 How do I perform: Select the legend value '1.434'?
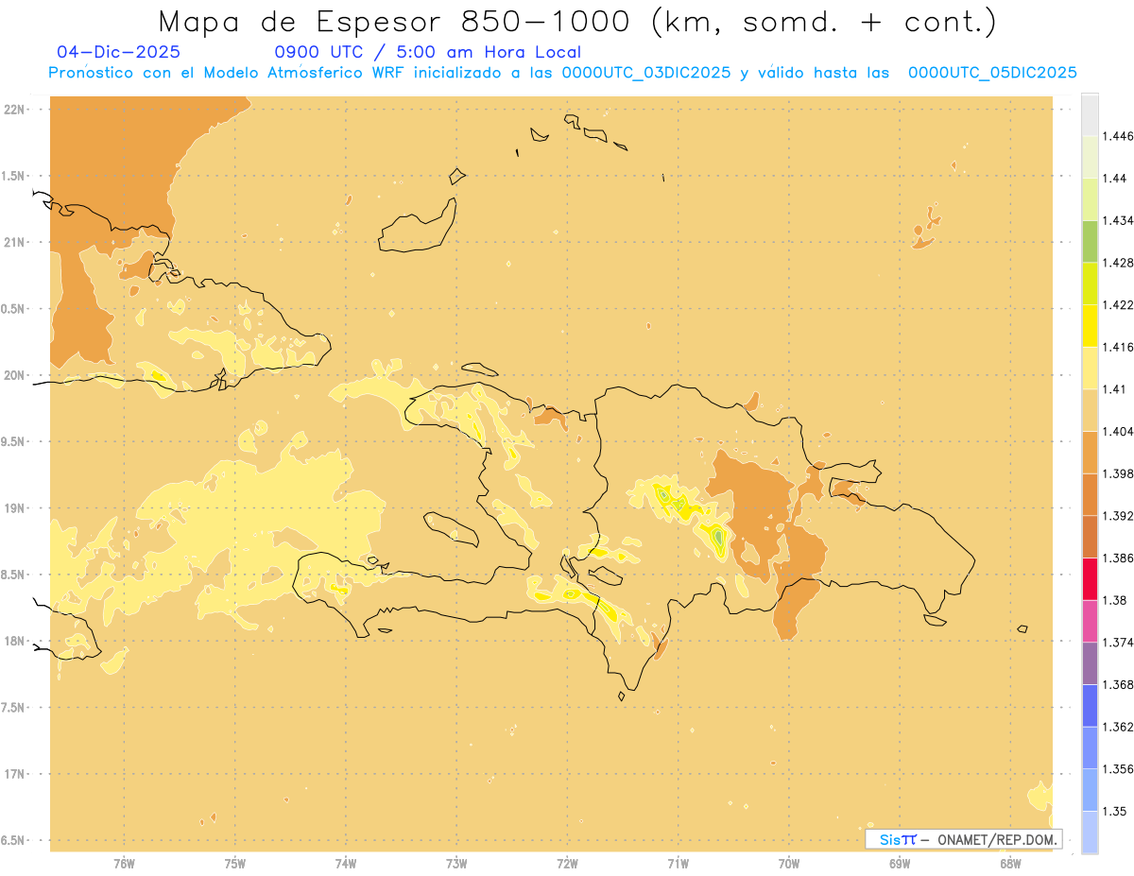[x=1118, y=220]
